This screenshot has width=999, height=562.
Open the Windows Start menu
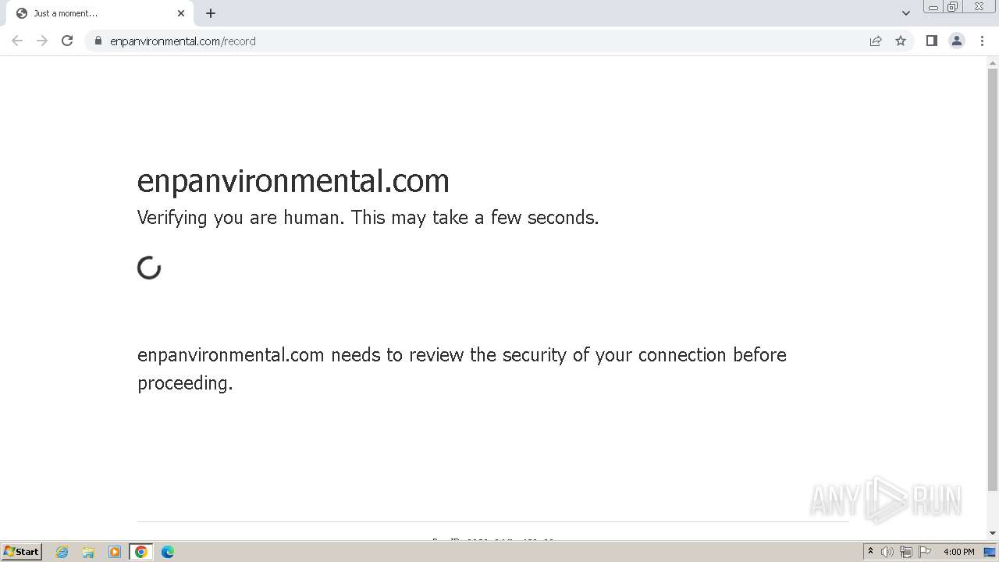click(22, 552)
